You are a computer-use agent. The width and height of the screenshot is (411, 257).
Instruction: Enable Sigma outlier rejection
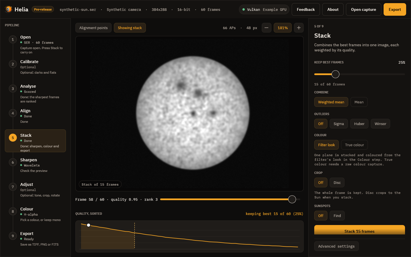coord(339,124)
